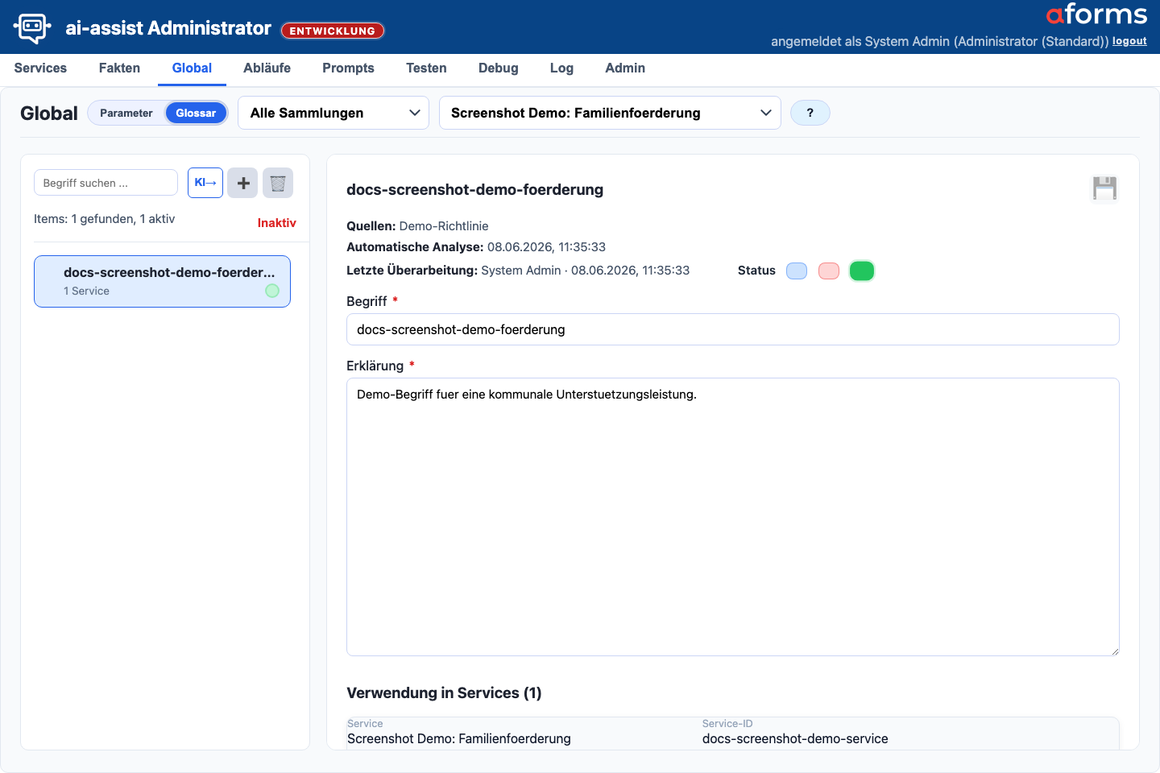Click the green status circle in list item
The width and height of the screenshot is (1160, 773).
272,291
